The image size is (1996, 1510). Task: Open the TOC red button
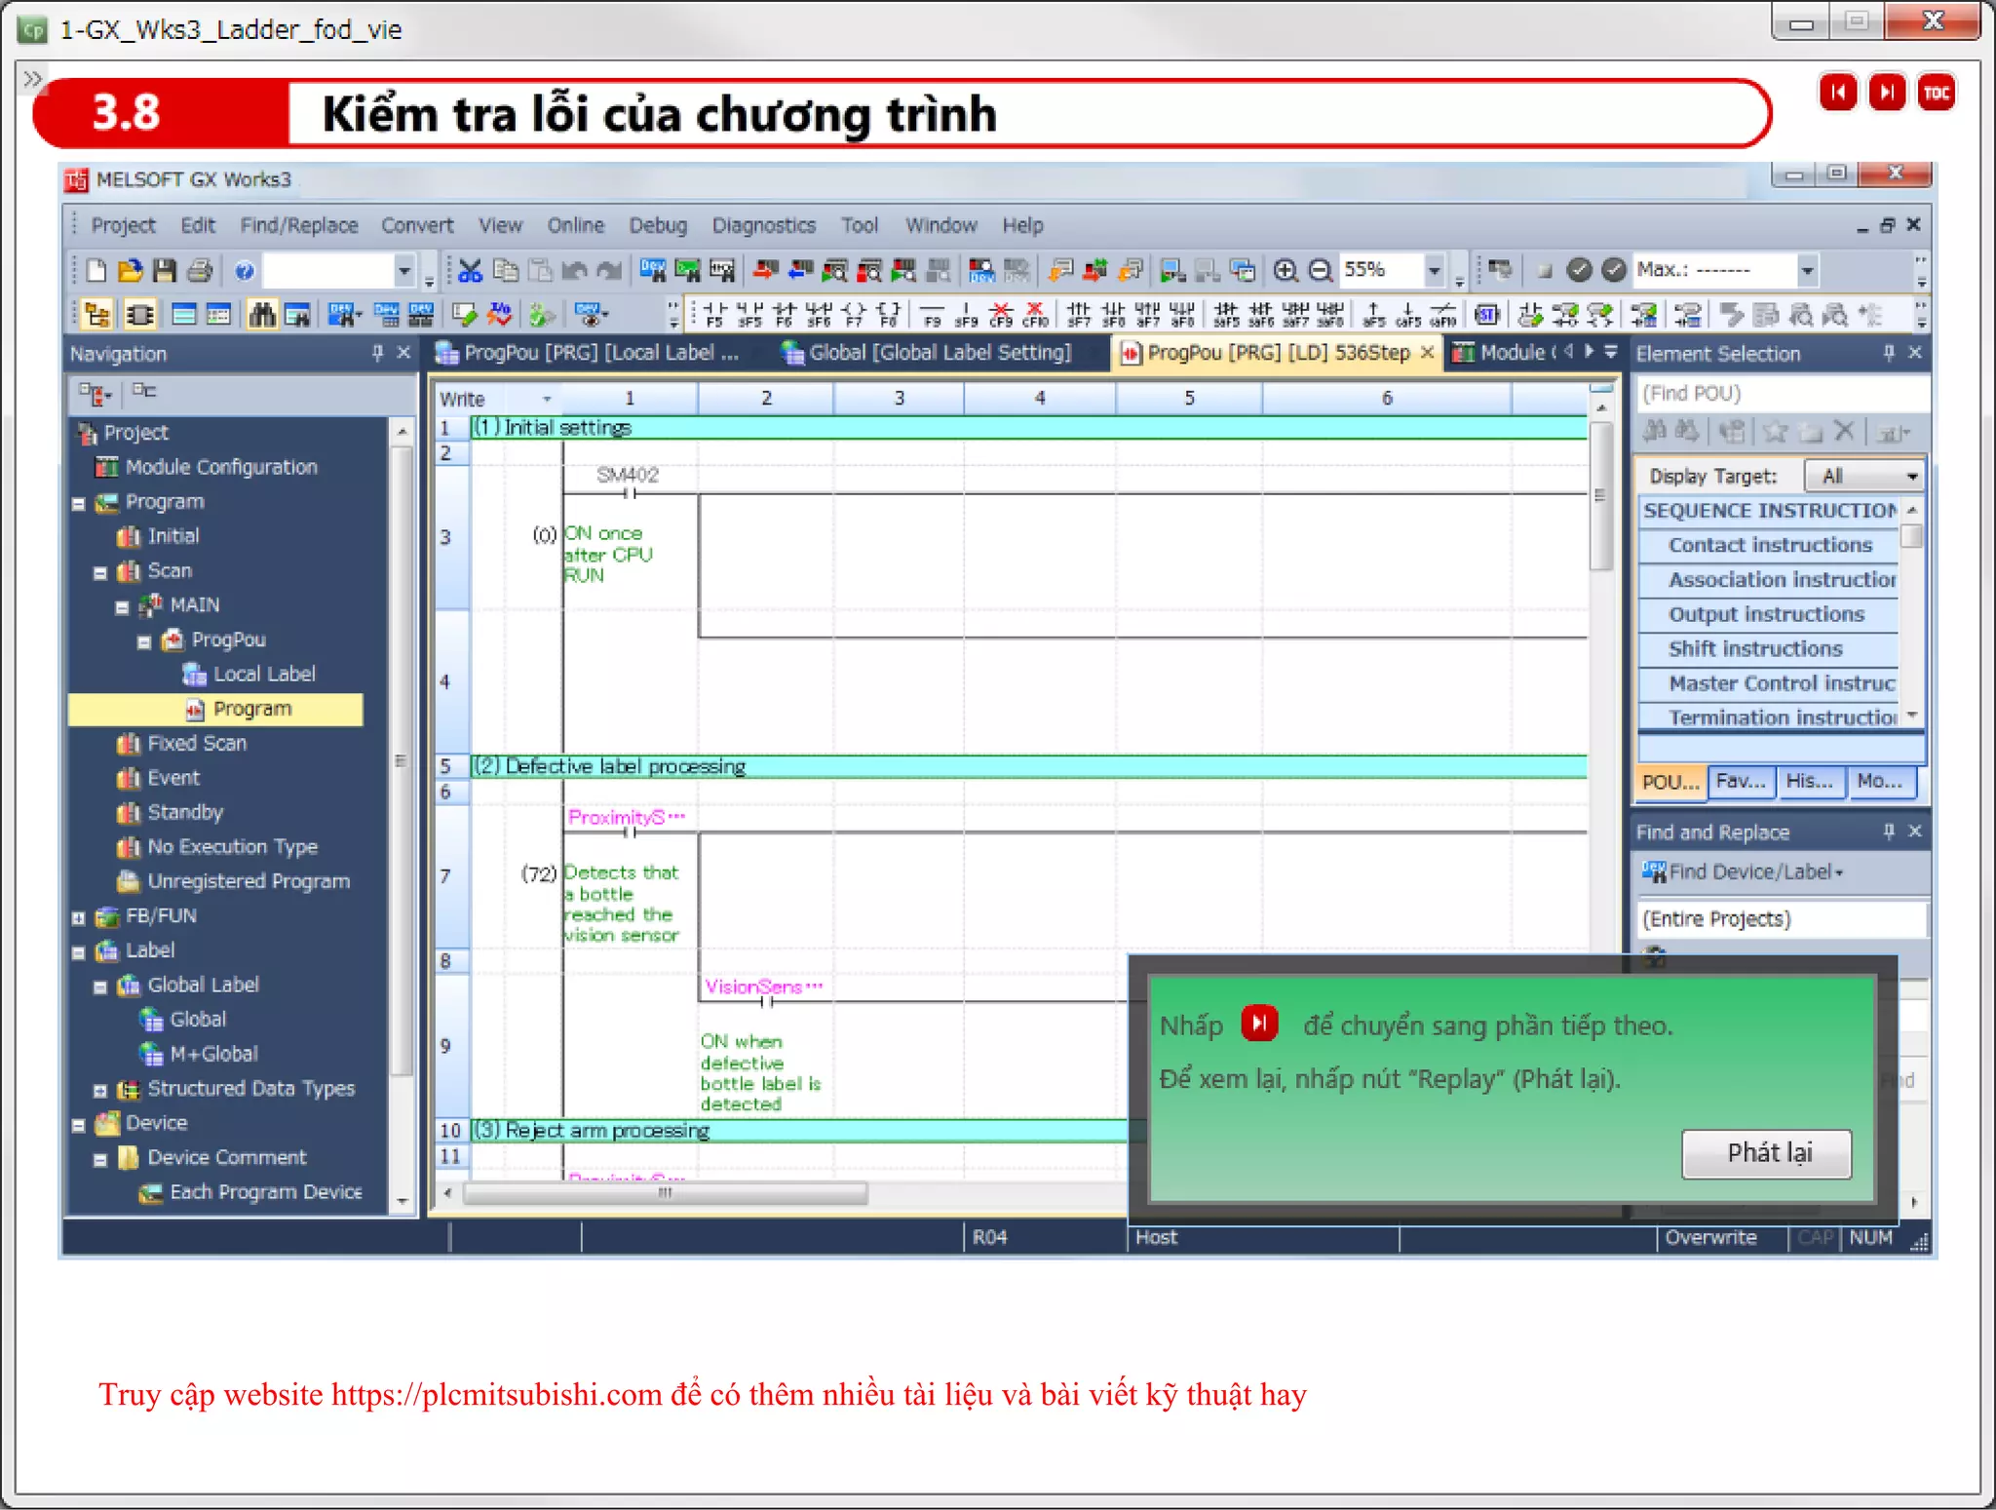1936,93
